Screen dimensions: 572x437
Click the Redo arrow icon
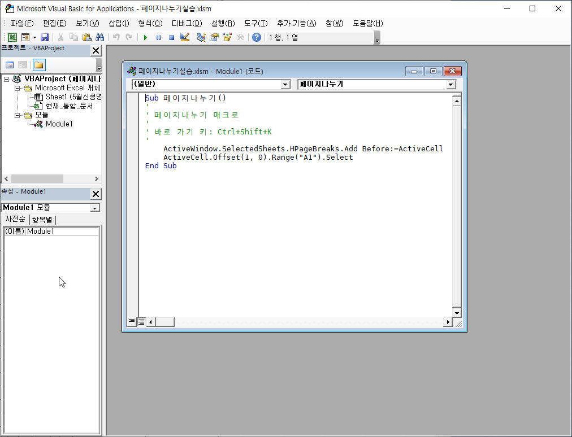[129, 37]
